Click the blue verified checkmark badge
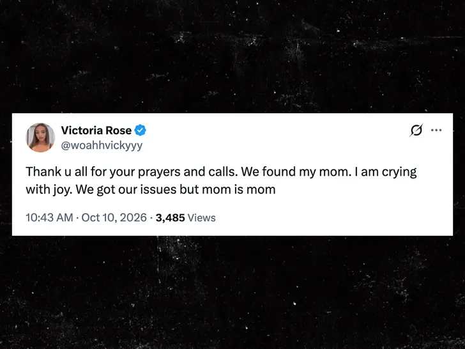Image resolution: width=465 pixels, height=349 pixels. (x=141, y=130)
